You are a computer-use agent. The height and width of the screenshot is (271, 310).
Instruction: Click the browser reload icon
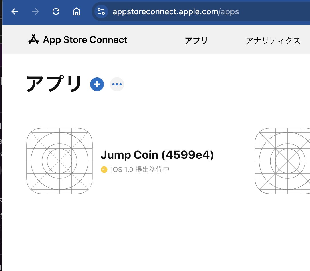pos(56,12)
